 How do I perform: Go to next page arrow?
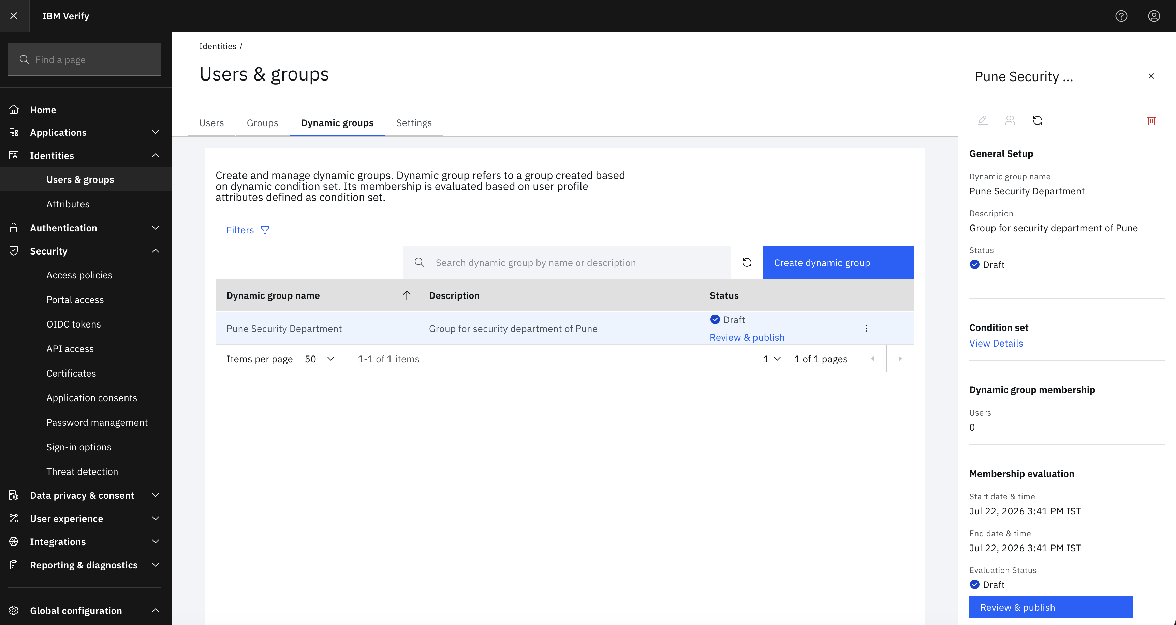click(900, 359)
